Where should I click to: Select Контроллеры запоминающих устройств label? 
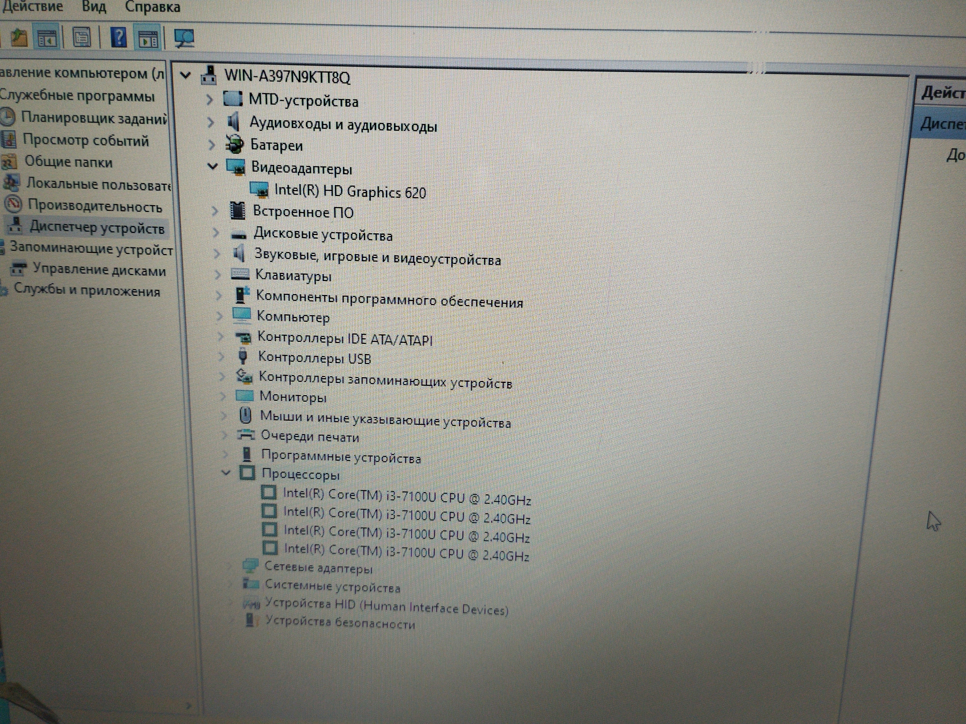(385, 380)
